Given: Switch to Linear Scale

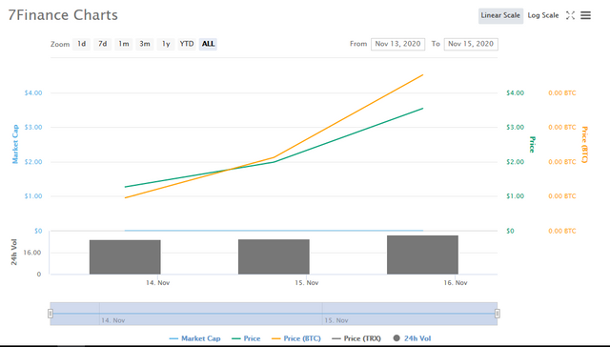Looking at the screenshot, I should 500,15.
